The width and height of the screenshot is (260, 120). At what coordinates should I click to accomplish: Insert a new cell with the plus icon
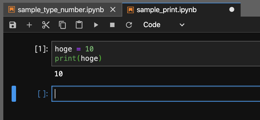click(x=29, y=25)
